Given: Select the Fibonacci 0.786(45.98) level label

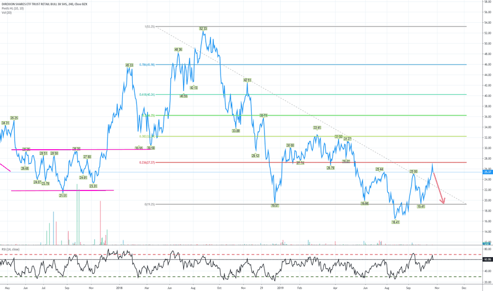Looking at the screenshot, I should 147,65.
